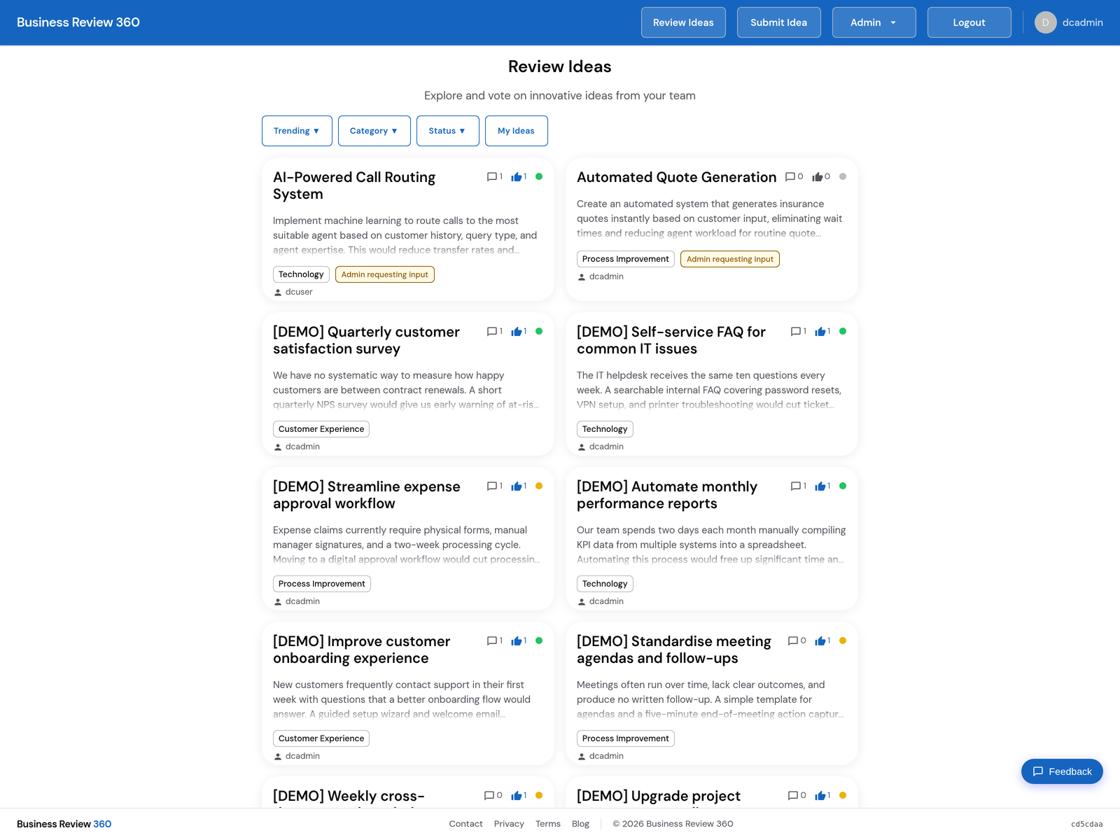Open the Blog footer link
The width and height of the screenshot is (1120, 840).
coord(581,824)
